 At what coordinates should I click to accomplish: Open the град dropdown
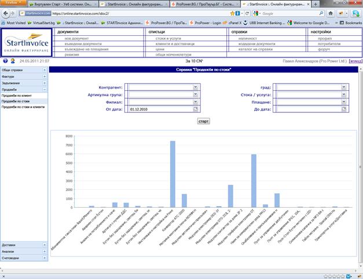tap(344, 87)
